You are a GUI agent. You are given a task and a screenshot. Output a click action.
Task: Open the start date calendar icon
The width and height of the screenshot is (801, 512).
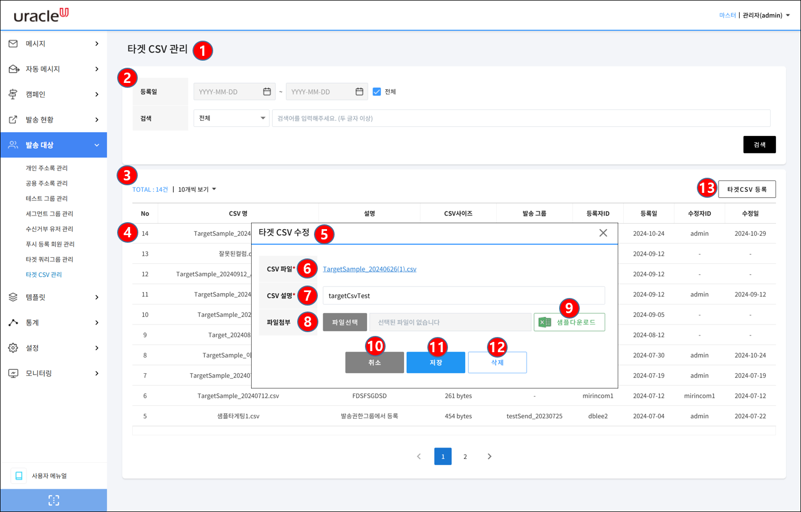[x=267, y=92]
